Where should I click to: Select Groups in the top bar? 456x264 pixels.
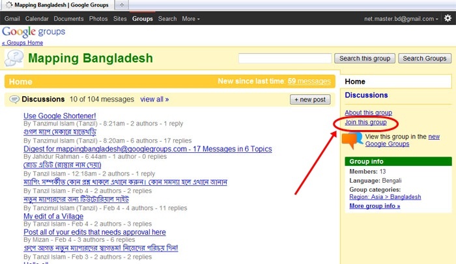coord(143,19)
